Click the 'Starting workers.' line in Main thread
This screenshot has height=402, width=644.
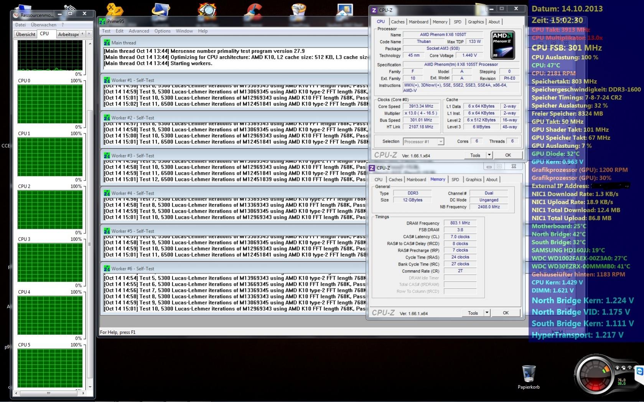pyautogui.click(x=158, y=63)
